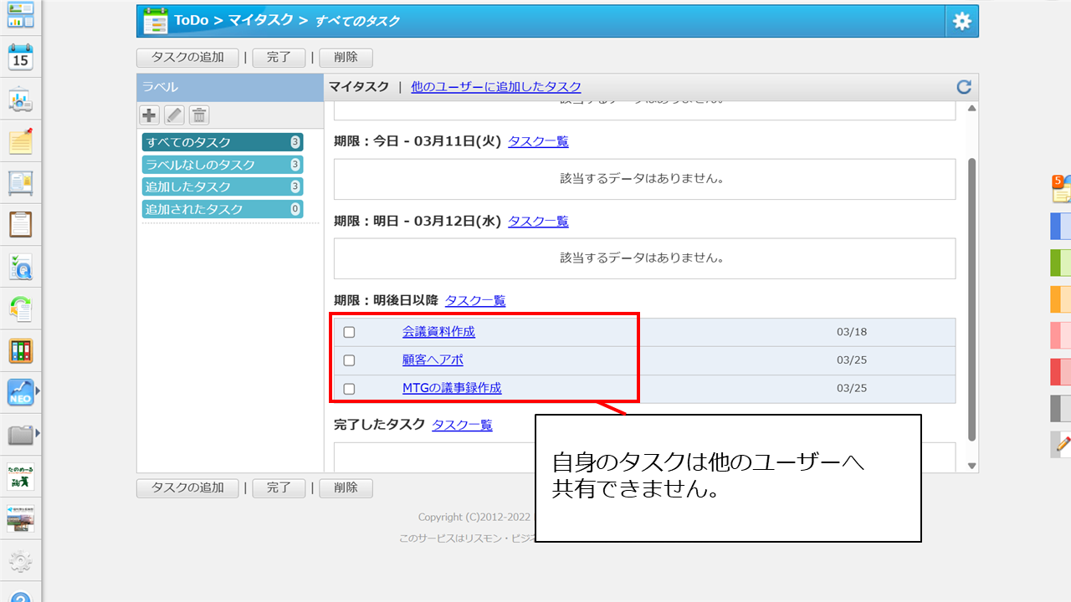Select the pencil icon on right edge

(x=1063, y=444)
